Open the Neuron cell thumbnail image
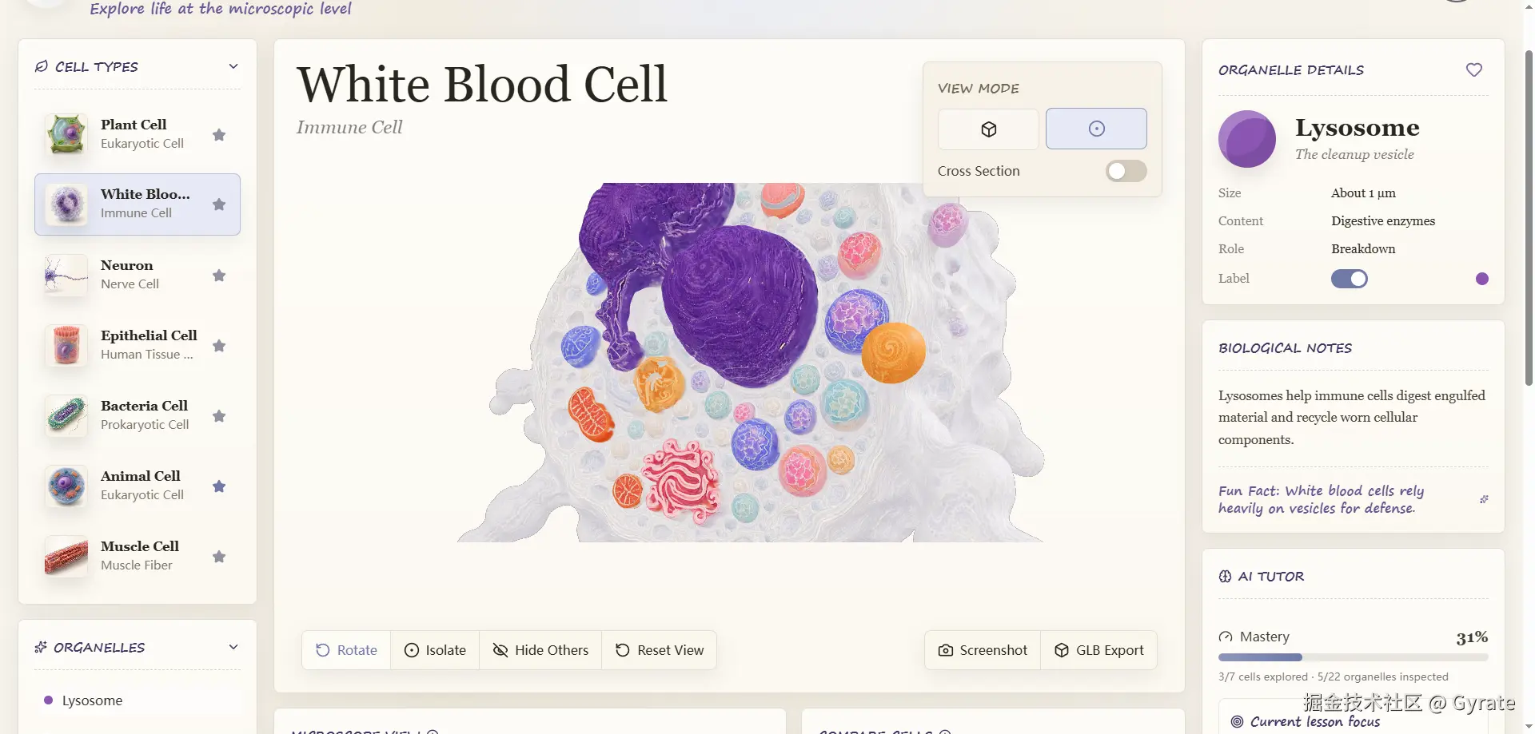 point(66,275)
